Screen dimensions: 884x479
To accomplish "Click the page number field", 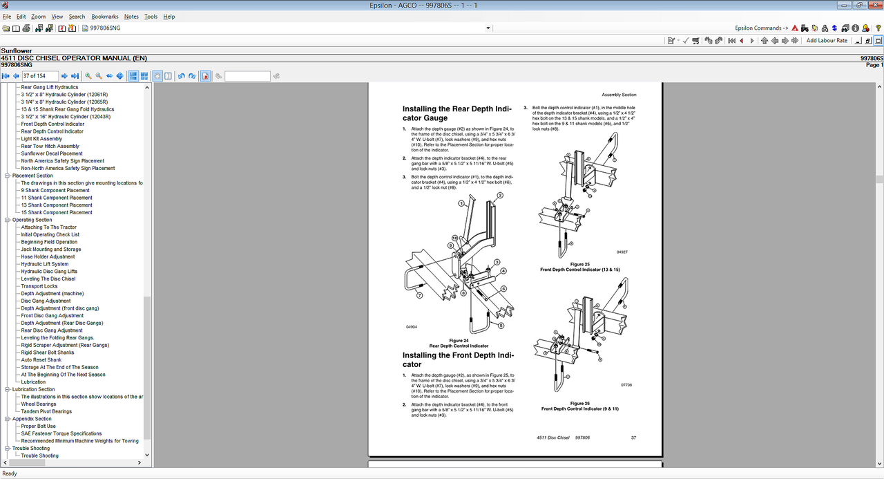I will [x=40, y=76].
